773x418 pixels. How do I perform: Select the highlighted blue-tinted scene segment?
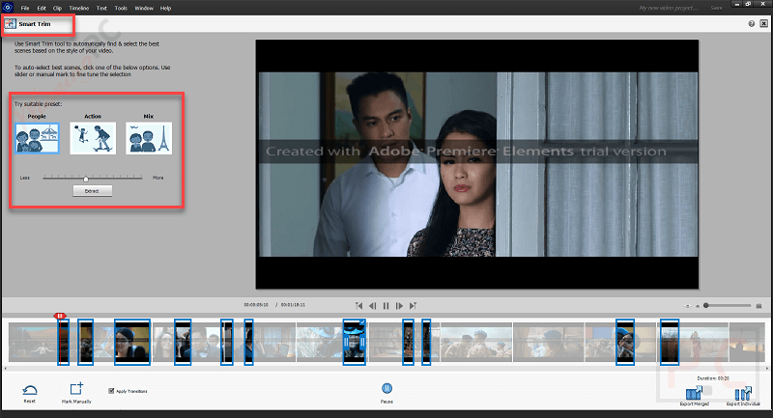(355, 342)
